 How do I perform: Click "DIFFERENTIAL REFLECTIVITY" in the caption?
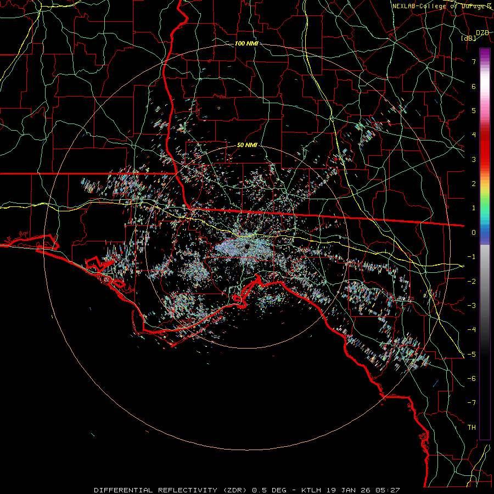(155, 490)
